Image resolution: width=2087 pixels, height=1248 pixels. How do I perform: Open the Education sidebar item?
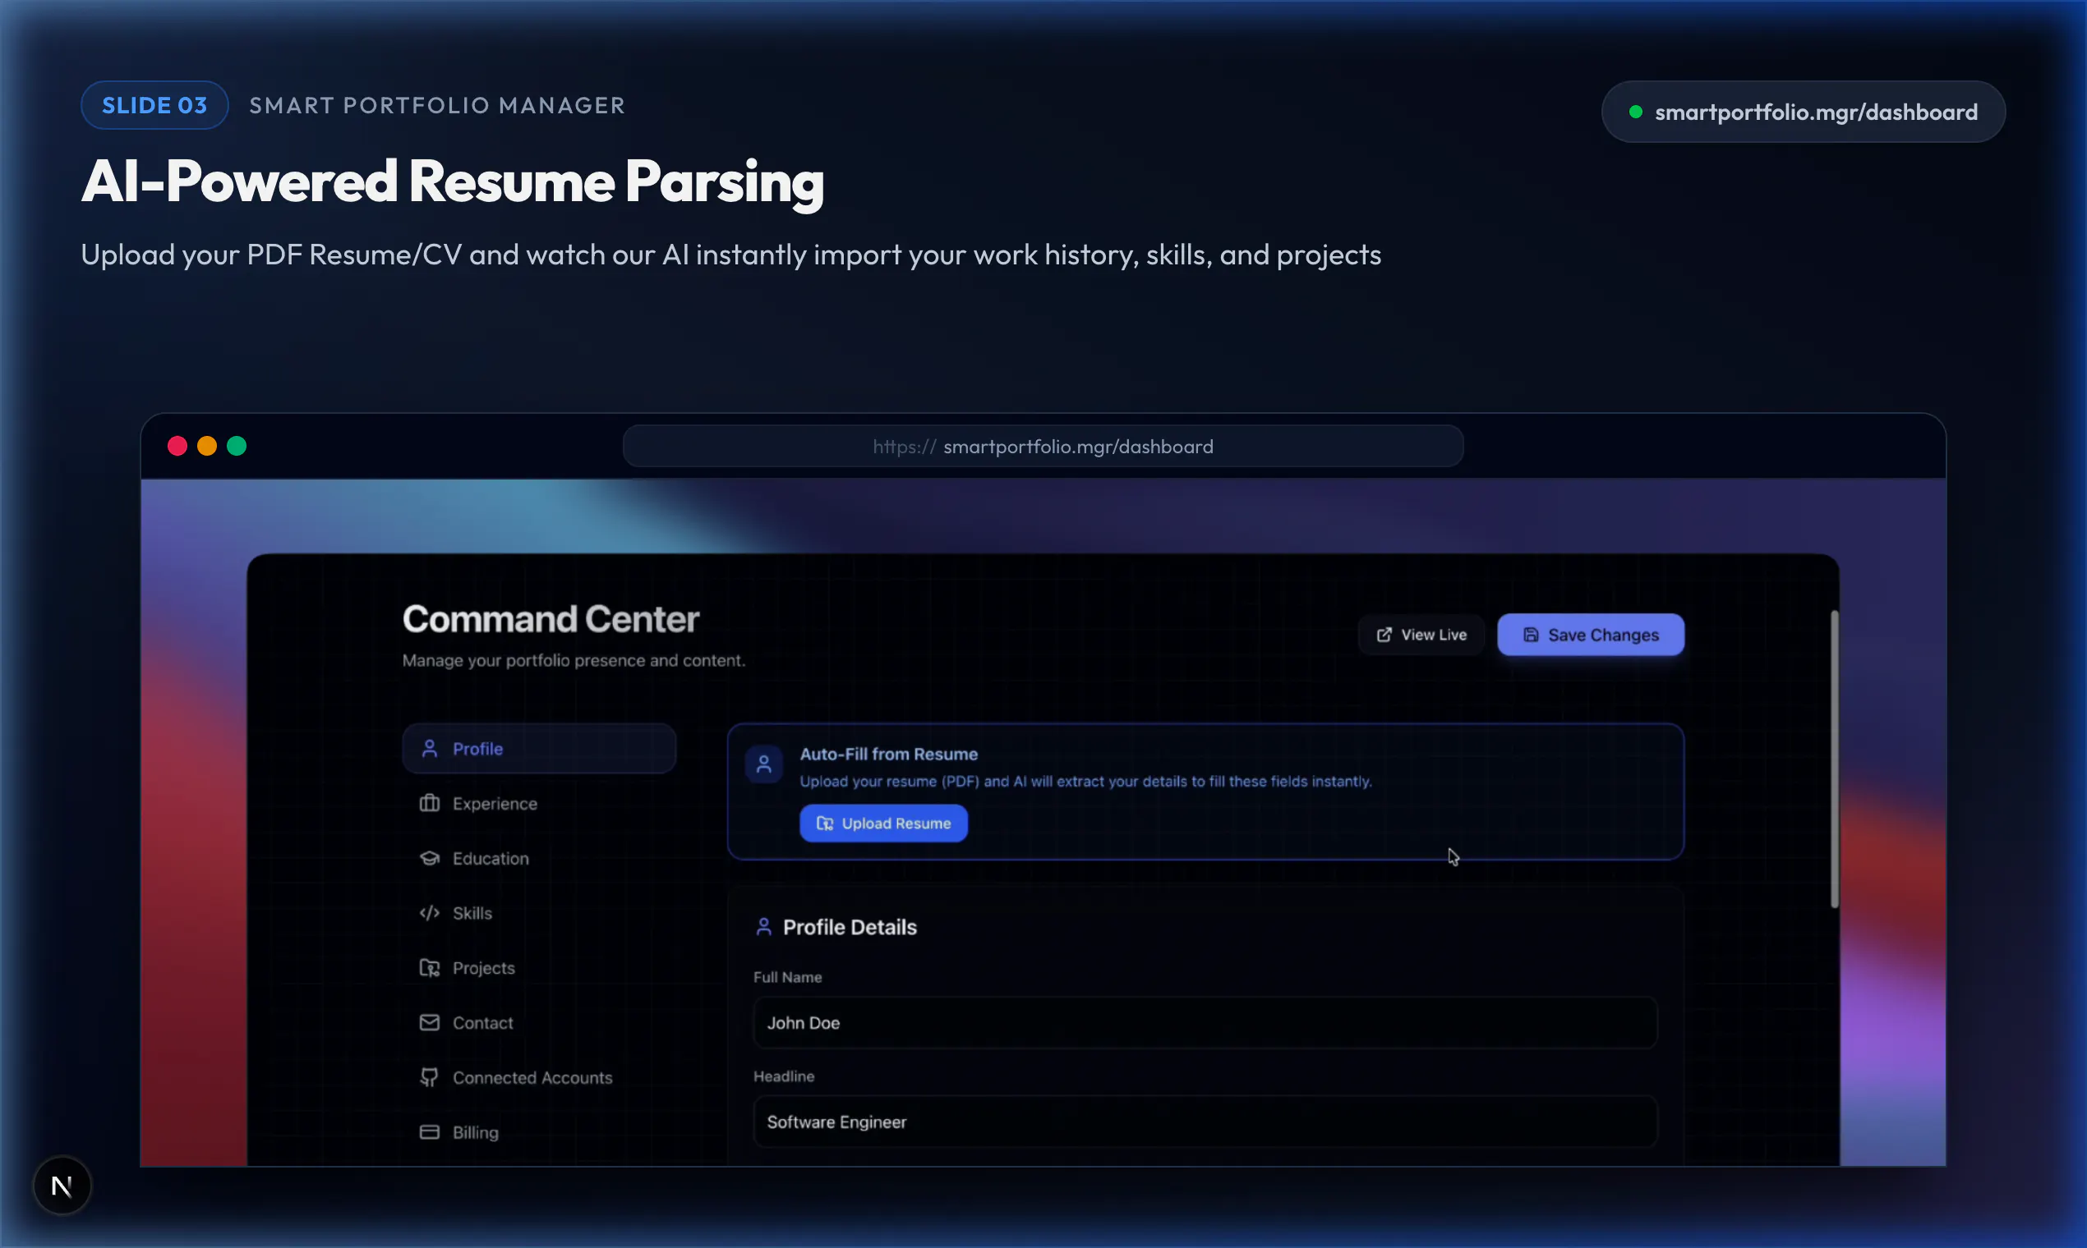[538, 858]
